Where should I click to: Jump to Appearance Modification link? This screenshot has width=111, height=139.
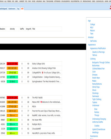coord(98,48)
